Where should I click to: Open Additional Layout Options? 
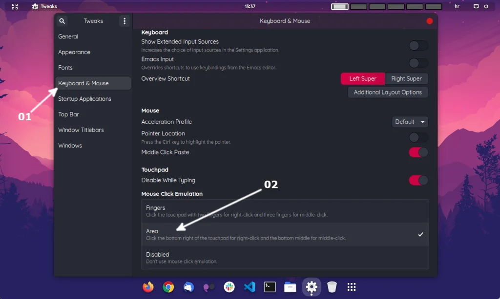387,92
